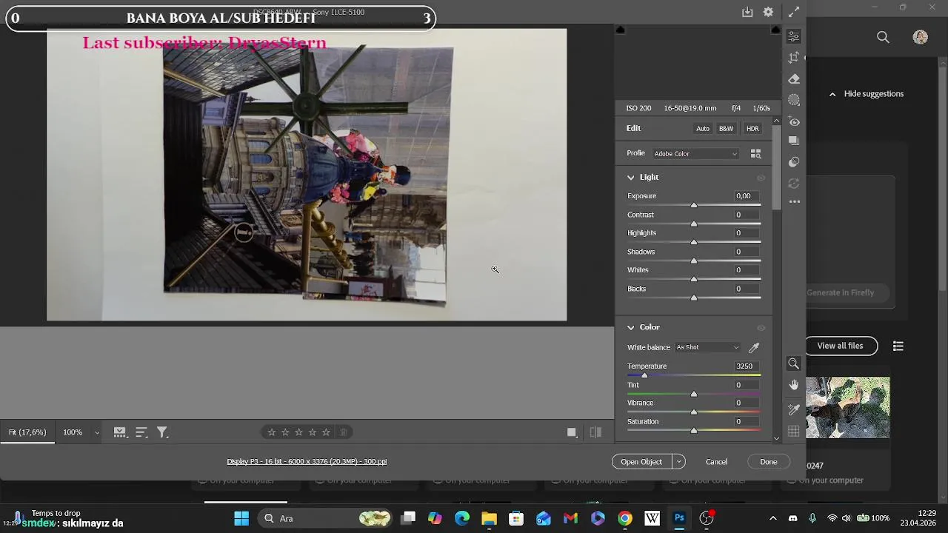
Task: Click View all files button
Action: pos(840,346)
